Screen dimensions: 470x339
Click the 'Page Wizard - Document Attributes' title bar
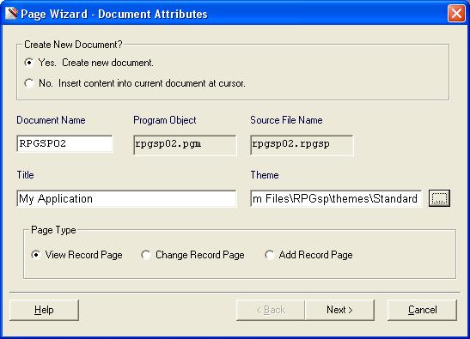(x=114, y=14)
